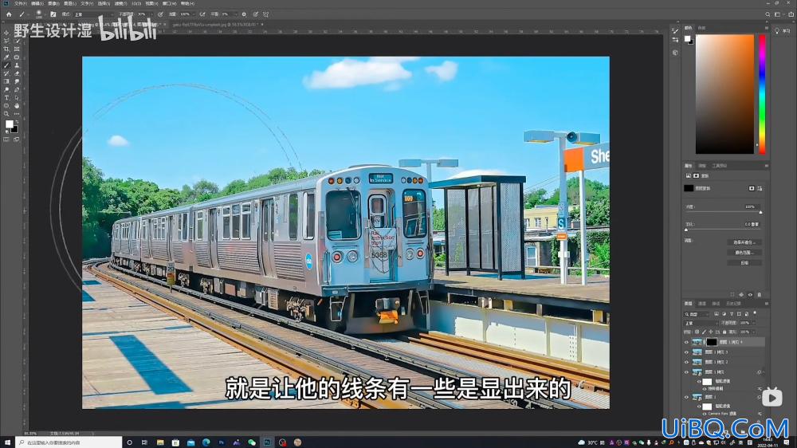Swap foreground and background colors
This screenshot has width=797, height=448.
tap(17, 122)
